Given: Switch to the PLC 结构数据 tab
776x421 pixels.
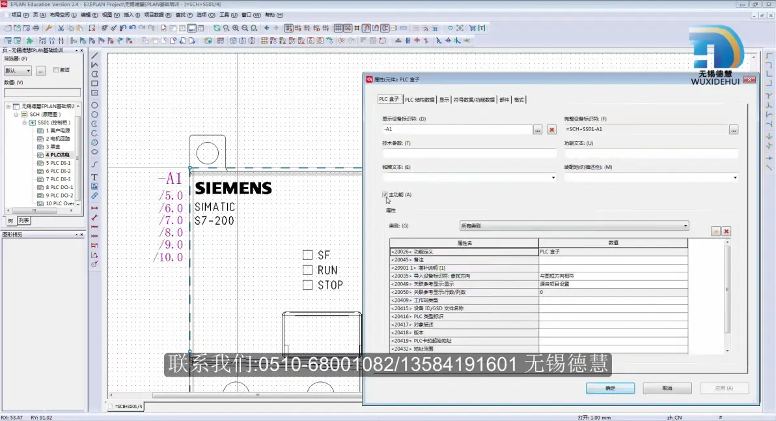Looking at the screenshot, I should click(x=420, y=100).
